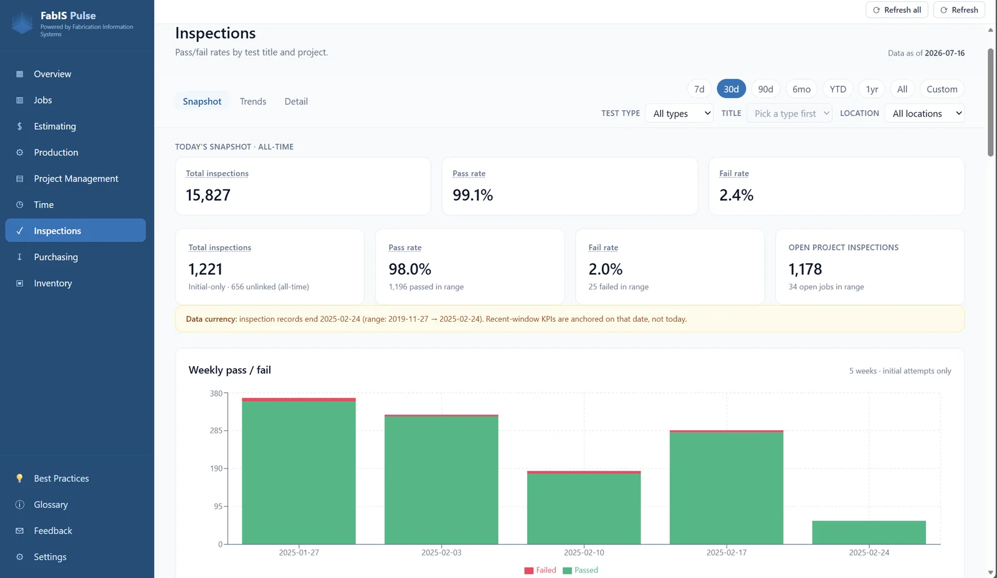Choose the Custom date range

[942, 89]
